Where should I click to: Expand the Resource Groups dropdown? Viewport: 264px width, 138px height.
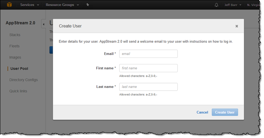click(x=62, y=5)
